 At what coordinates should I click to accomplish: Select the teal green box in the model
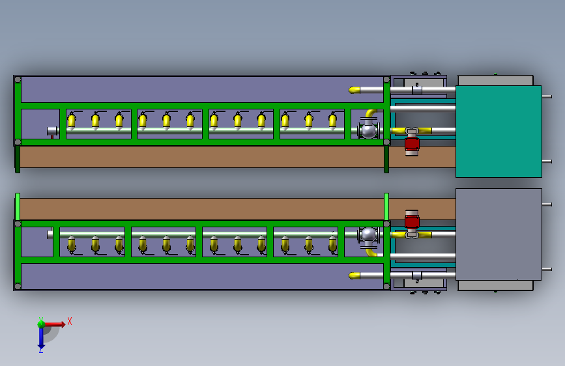click(x=499, y=132)
